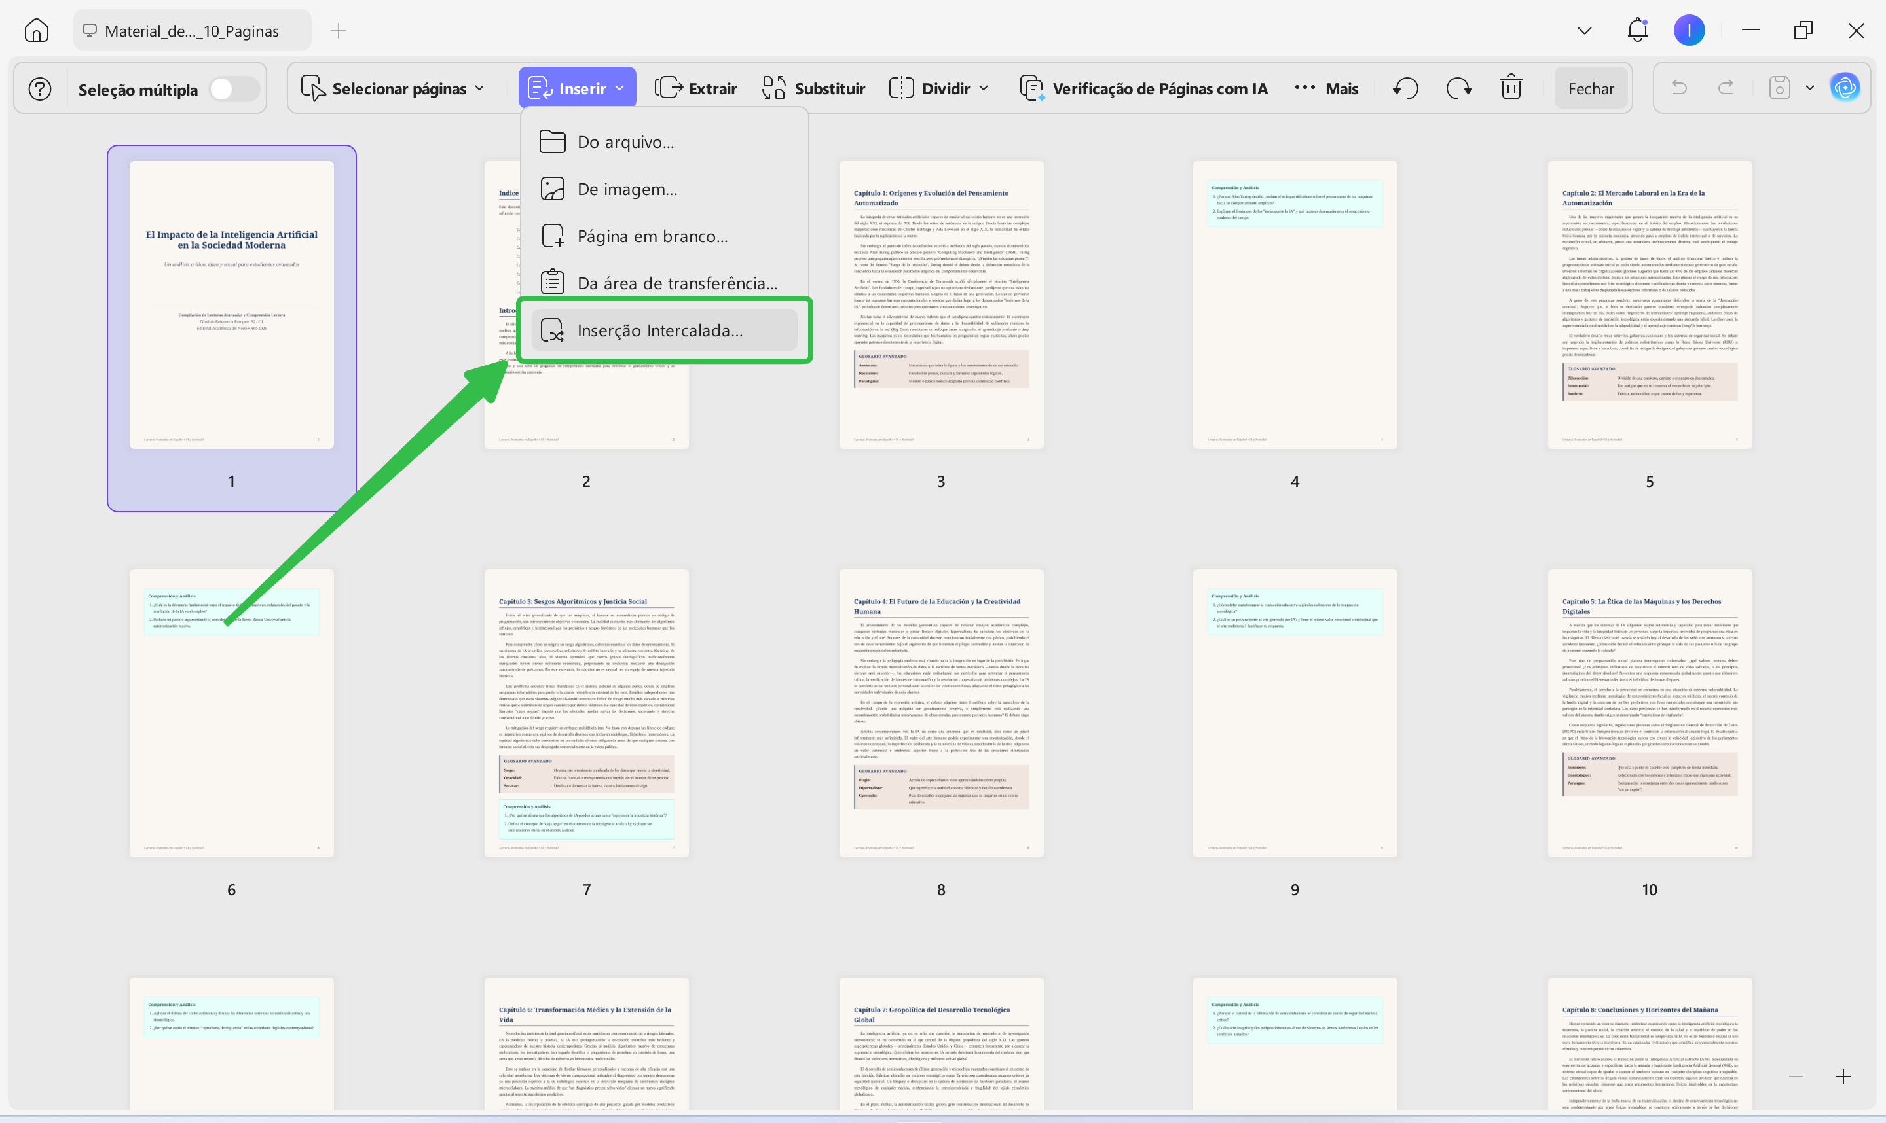Run Verificação de Páginas com IA
Screen dimensions: 1886x1123
tap(1144, 88)
